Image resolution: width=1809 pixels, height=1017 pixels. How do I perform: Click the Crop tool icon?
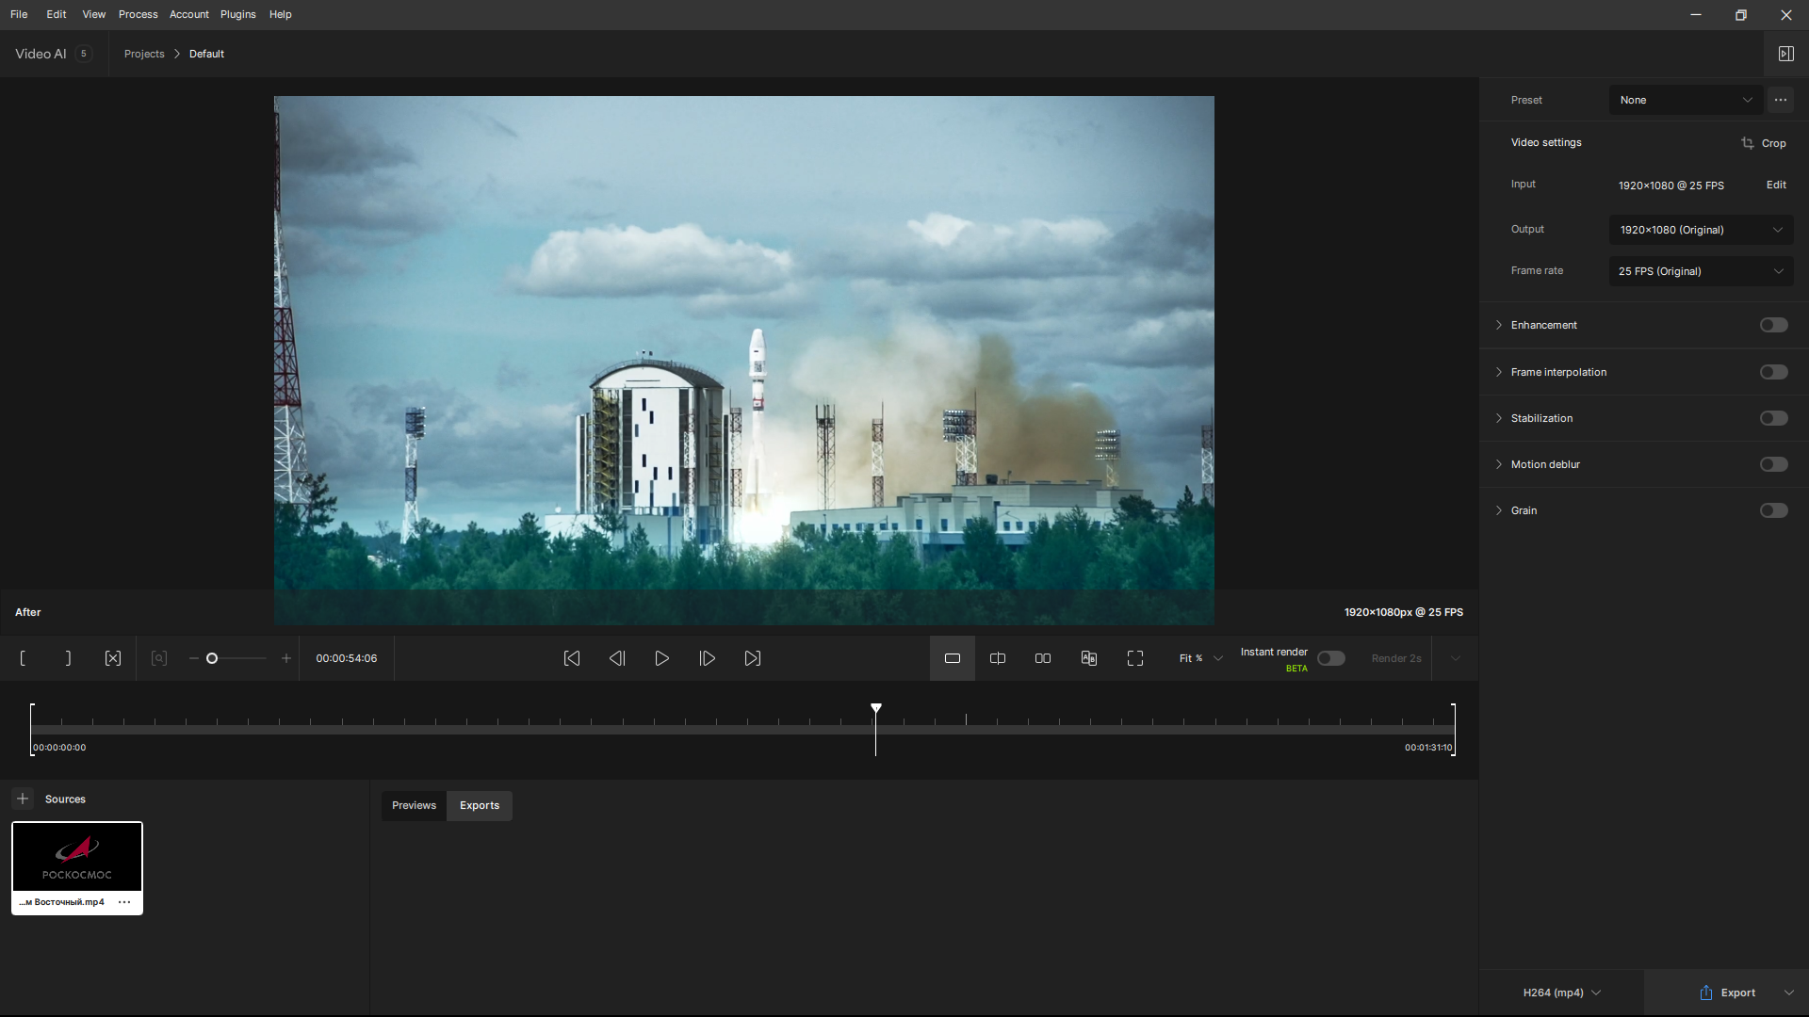point(1748,143)
